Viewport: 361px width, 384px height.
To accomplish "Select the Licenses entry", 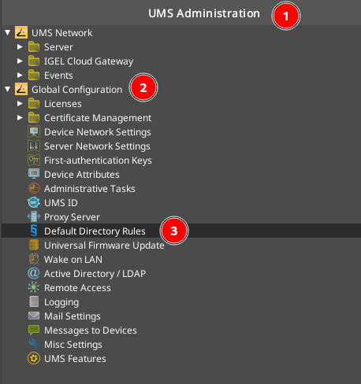I will coord(63,104).
